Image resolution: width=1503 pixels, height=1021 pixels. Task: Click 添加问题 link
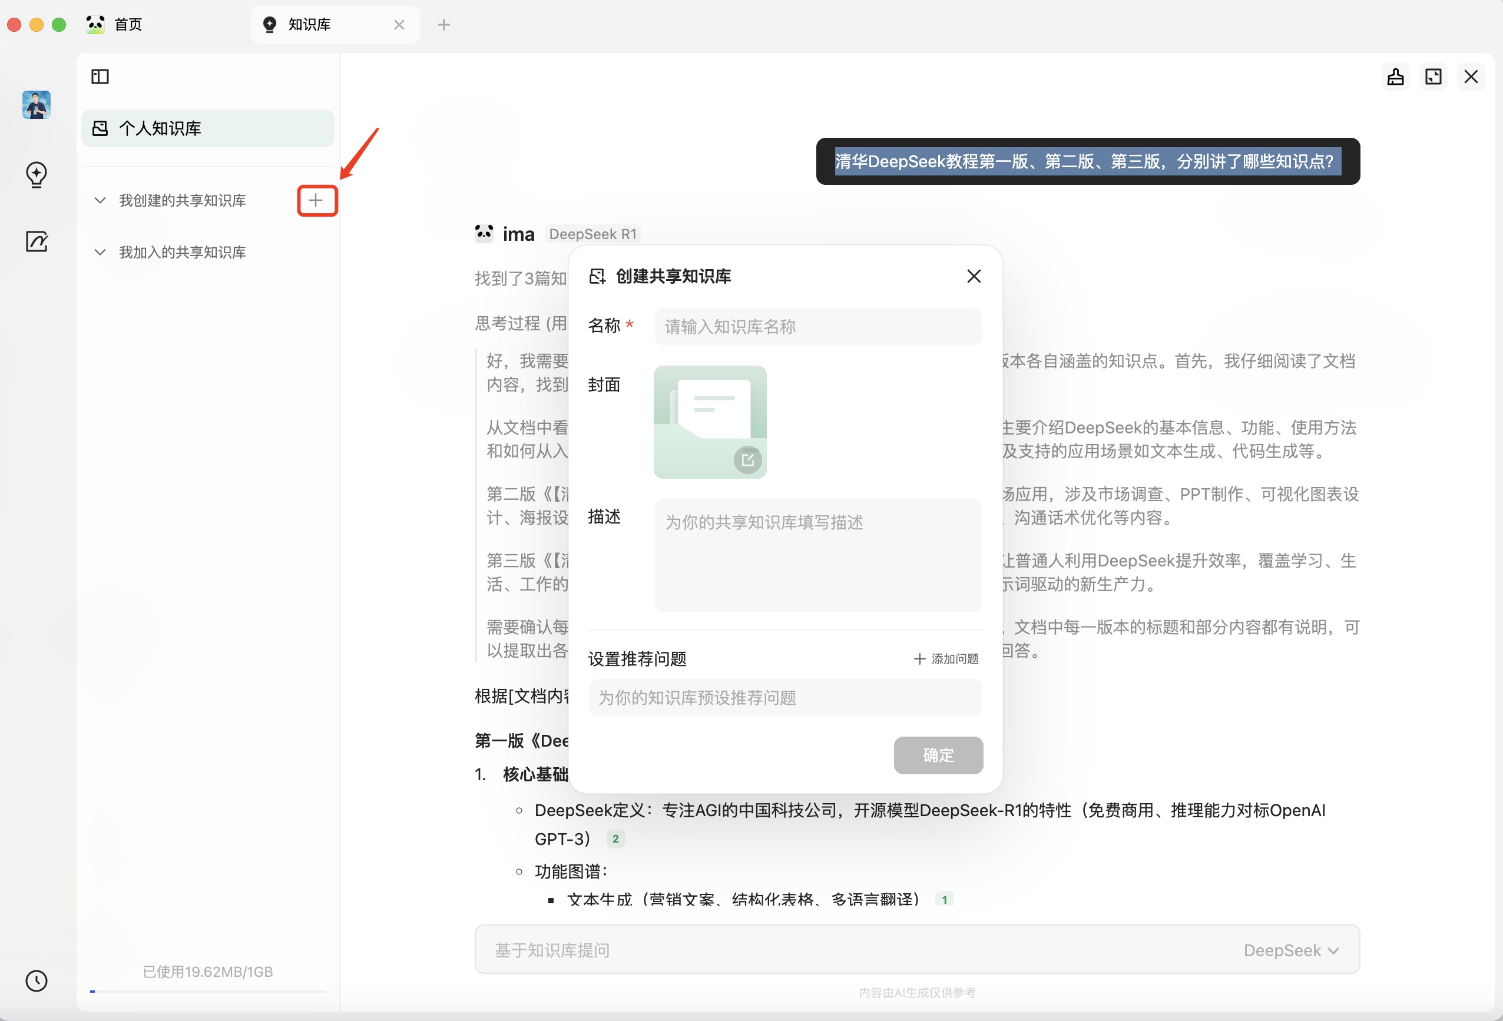point(946,658)
